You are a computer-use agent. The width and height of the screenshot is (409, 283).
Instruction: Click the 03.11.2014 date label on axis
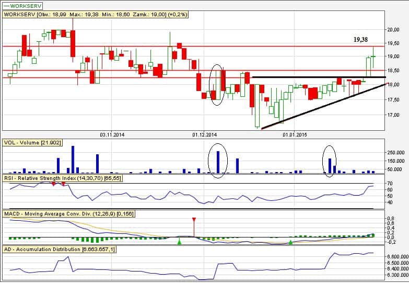coord(111,134)
